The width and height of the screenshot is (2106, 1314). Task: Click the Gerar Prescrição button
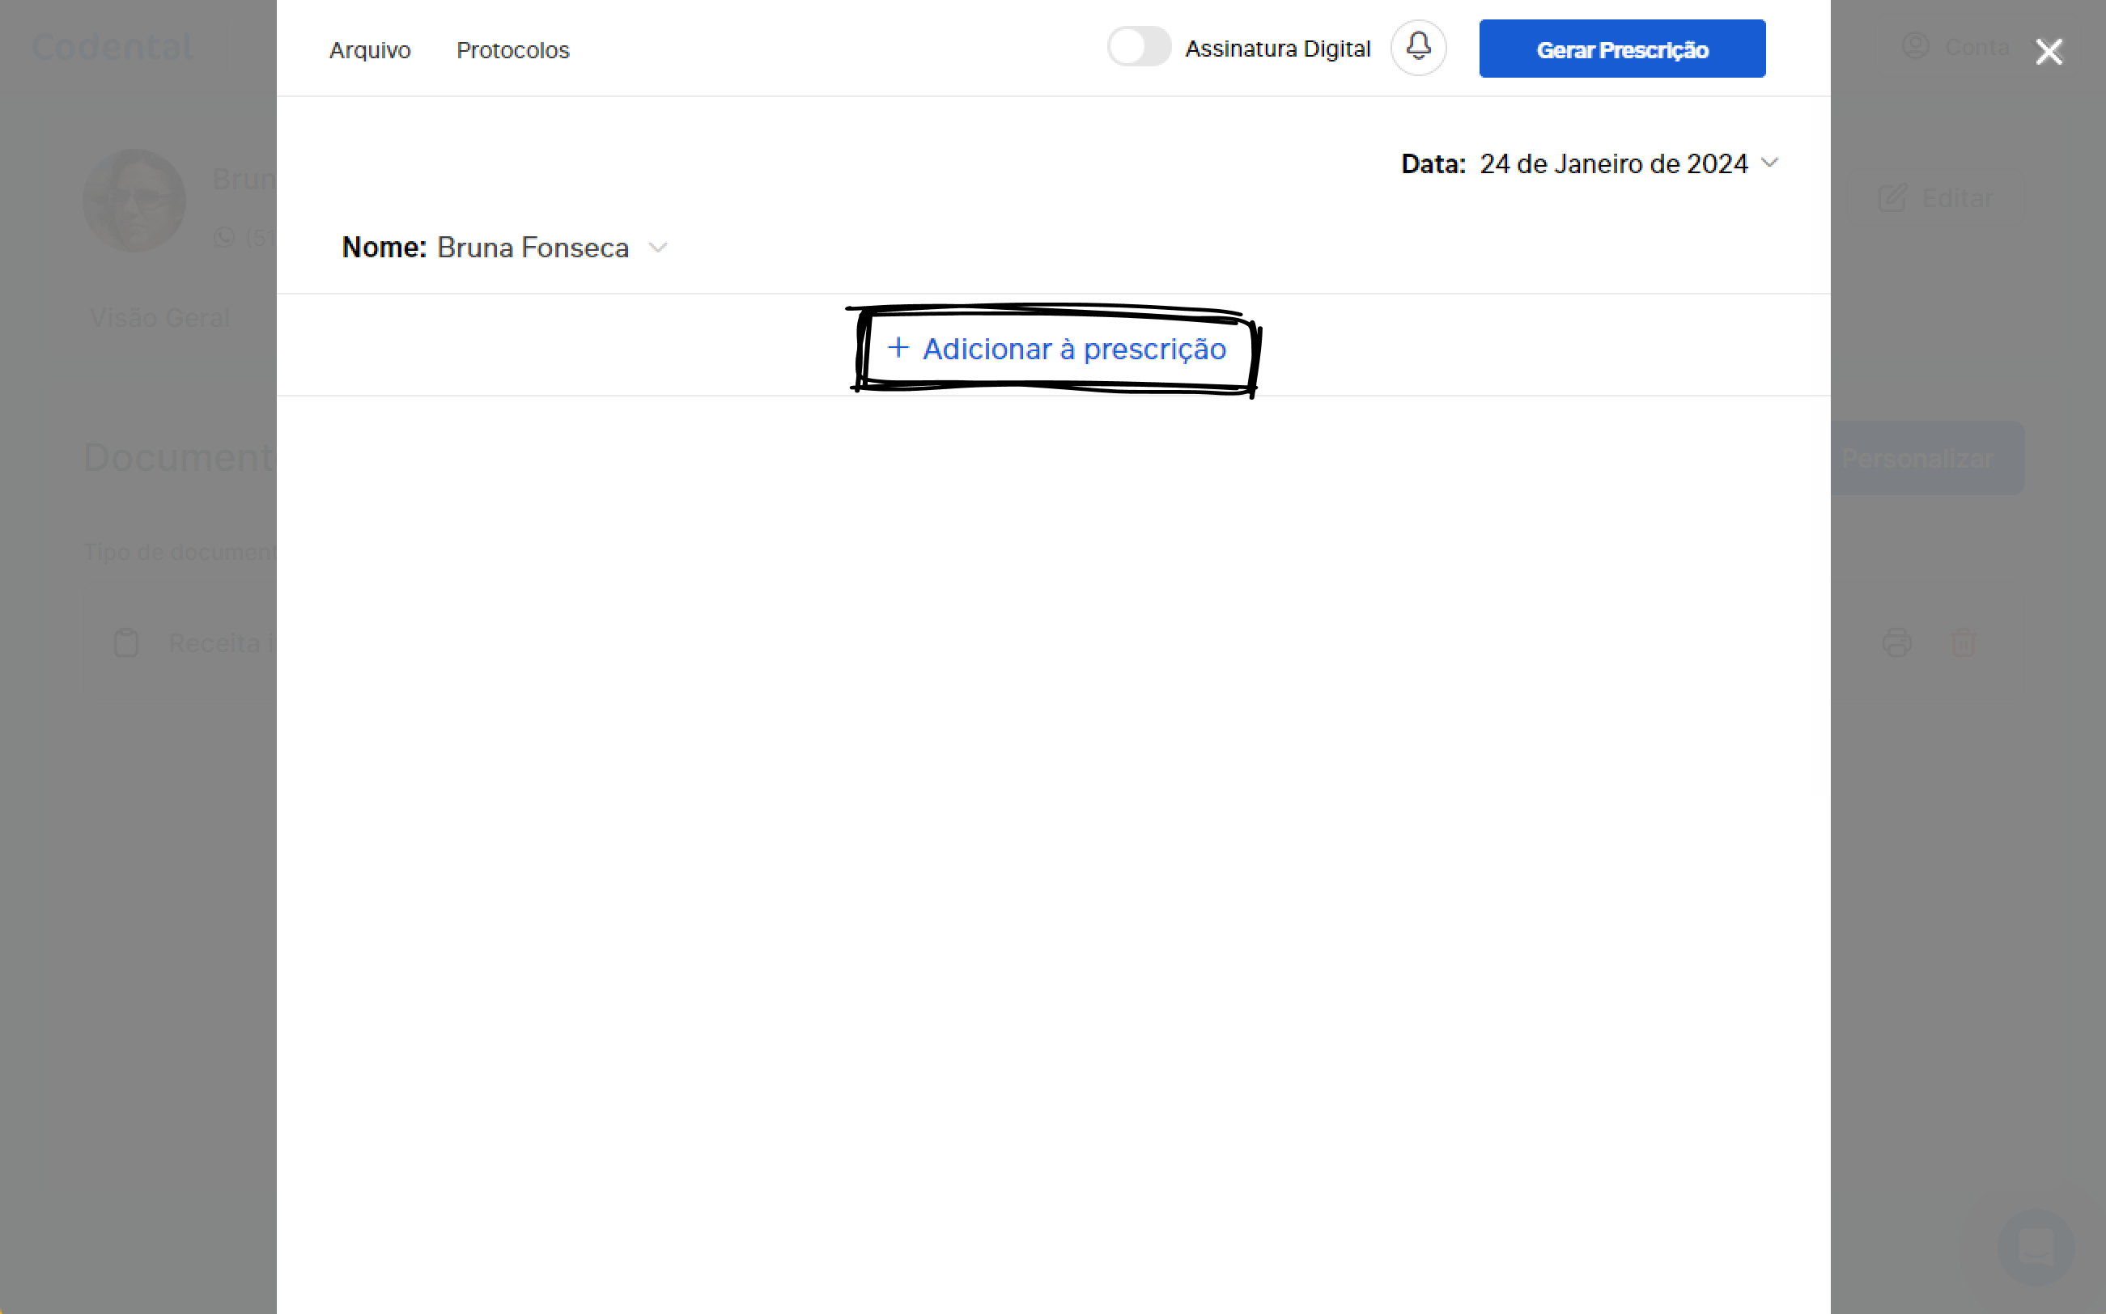1622,49
